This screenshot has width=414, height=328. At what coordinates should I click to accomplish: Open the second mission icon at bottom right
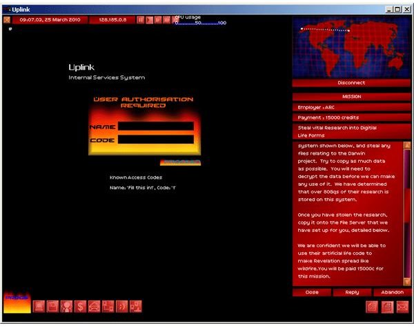pyautogui.click(x=387, y=307)
